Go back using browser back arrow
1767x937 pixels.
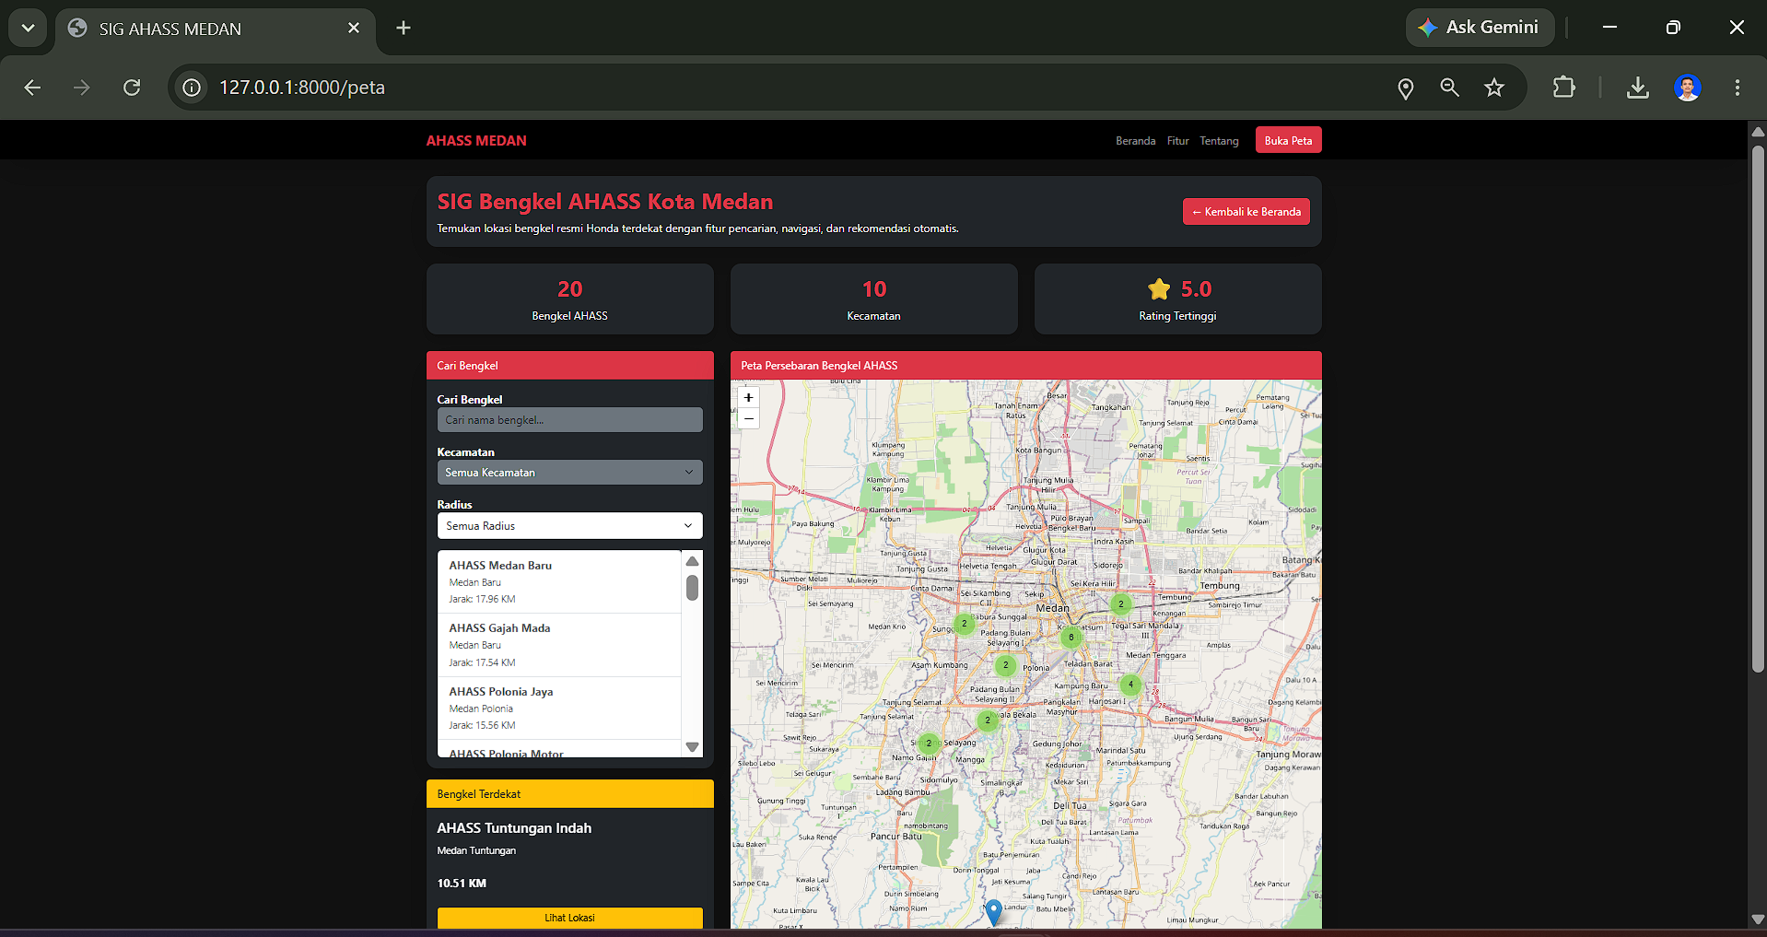coord(32,88)
